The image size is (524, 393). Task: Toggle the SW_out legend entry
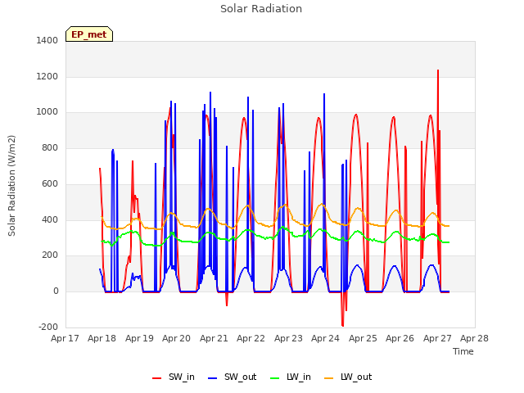pos(232,377)
